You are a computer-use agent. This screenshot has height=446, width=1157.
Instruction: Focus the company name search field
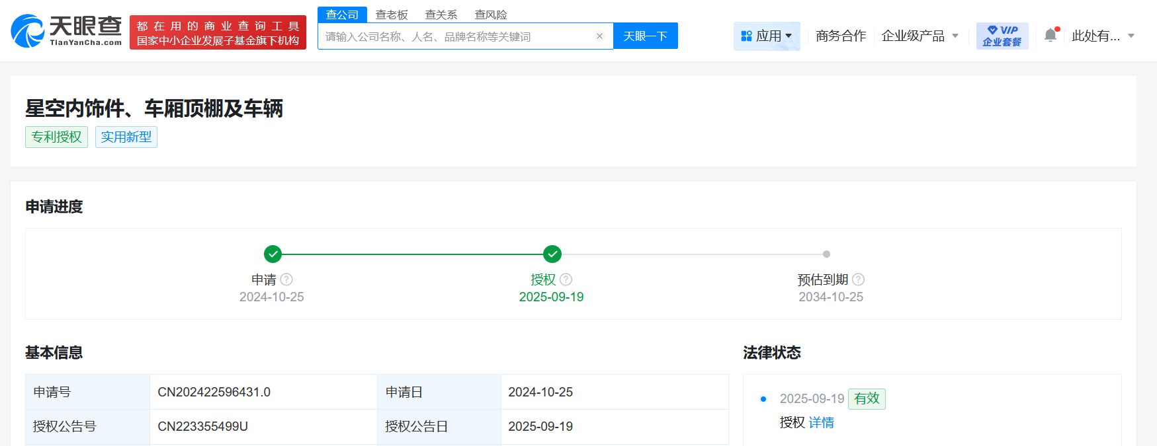[456, 36]
